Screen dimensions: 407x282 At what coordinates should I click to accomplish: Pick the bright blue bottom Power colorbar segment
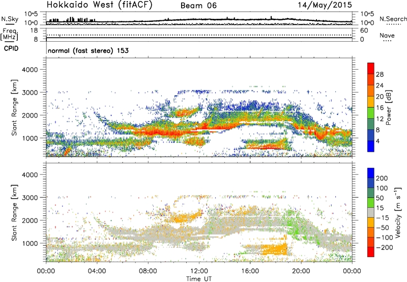click(371, 146)
